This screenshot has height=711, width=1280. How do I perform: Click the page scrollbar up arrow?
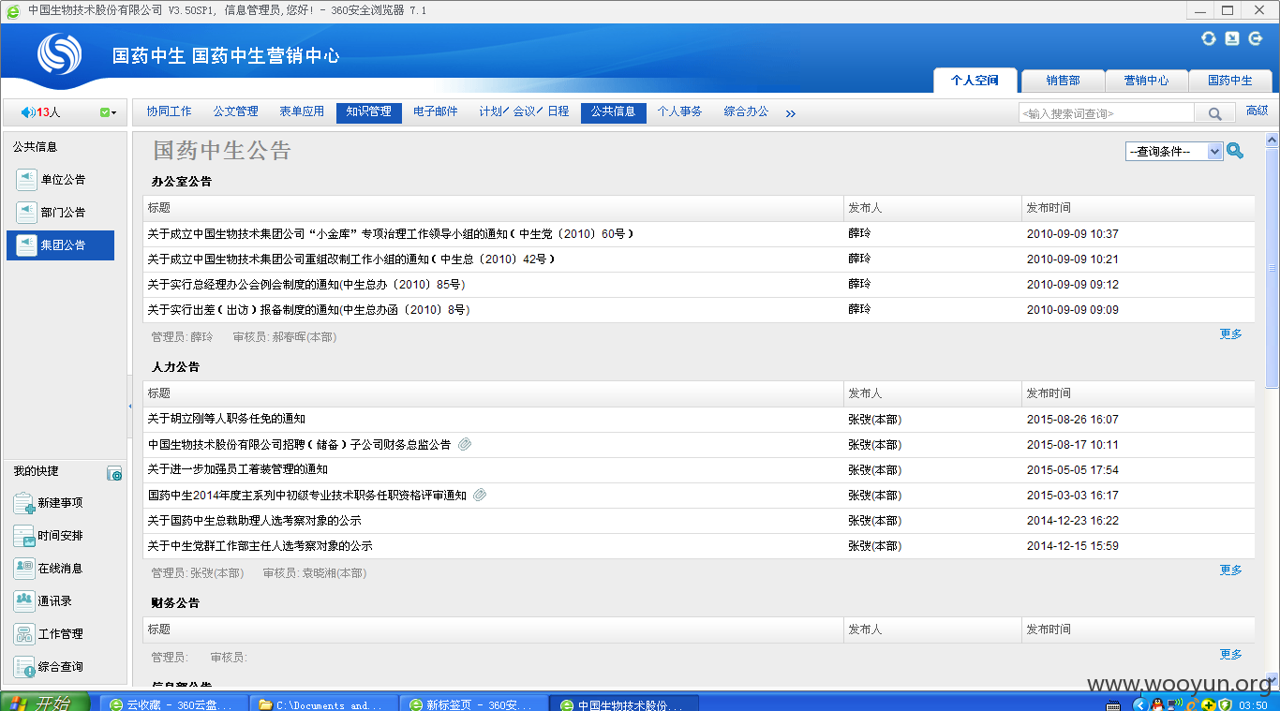coord(1272,141)
